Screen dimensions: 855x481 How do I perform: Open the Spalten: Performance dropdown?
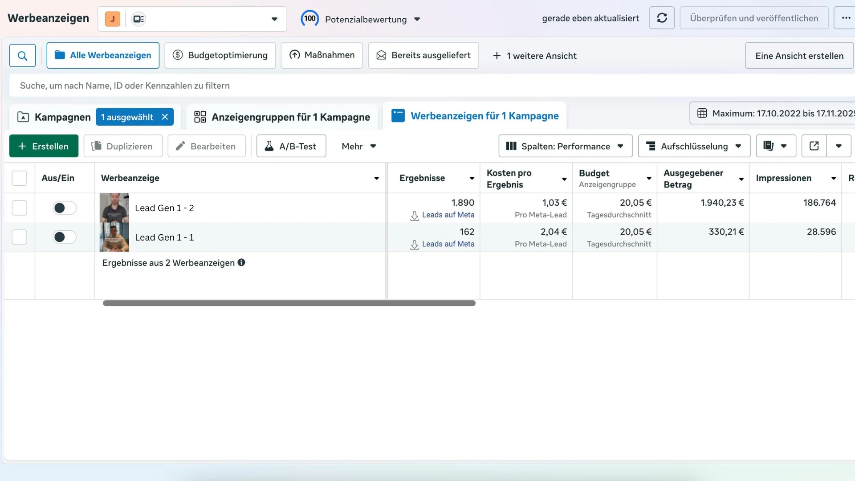pyautogui.click(x=565, y=146)
